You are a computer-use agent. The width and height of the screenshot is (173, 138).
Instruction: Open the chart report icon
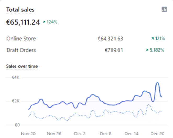164,9
